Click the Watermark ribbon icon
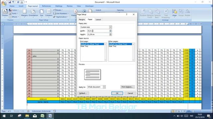213x119 pixels. click(74, 13)
